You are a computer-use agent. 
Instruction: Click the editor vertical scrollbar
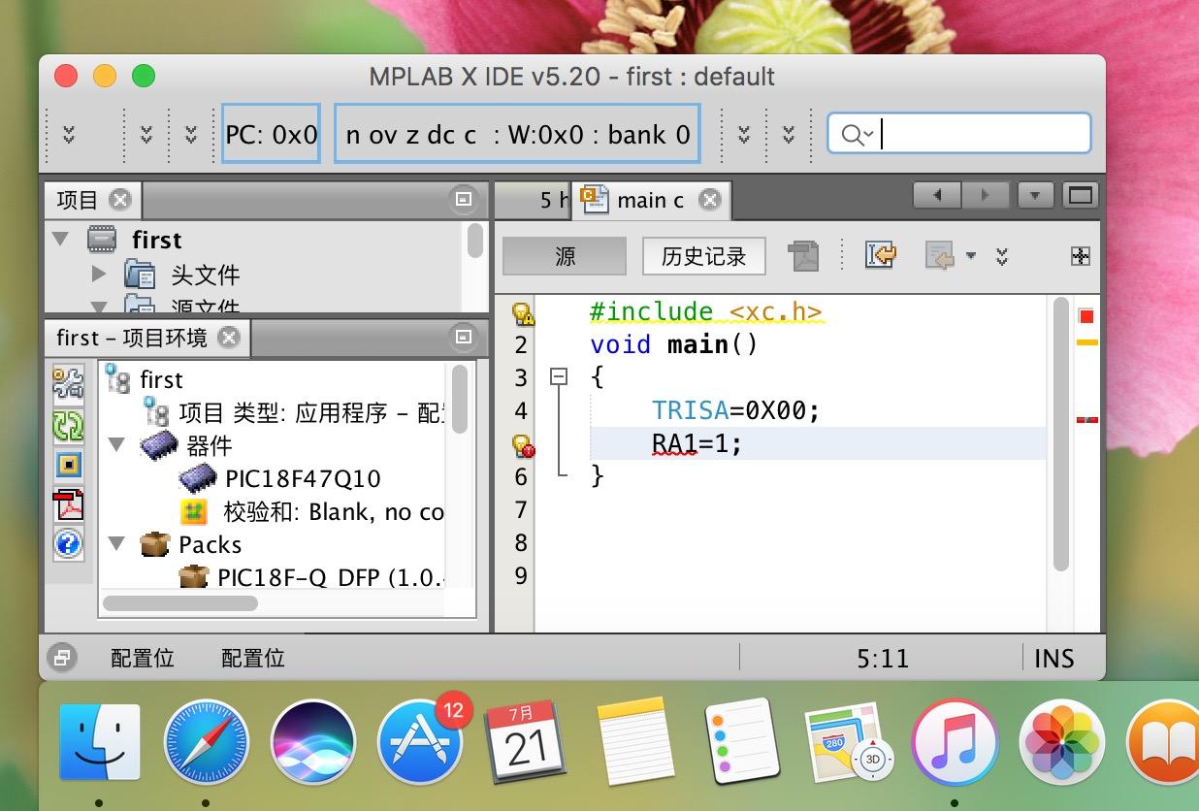(1059, 435)
